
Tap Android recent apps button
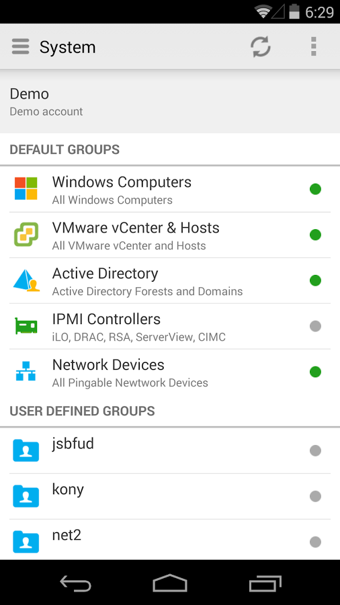265,583
